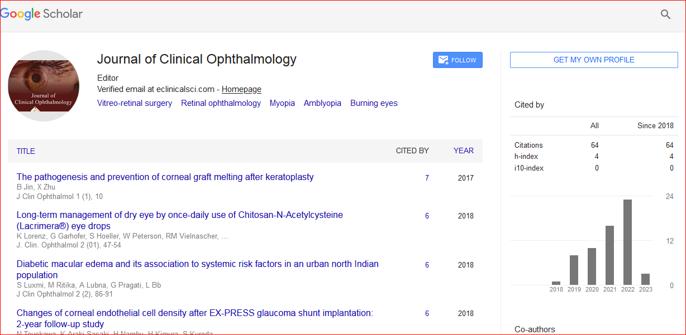The width and height of the screenshot is (686, 335).
Task: Open EX-PRESS glaucoma shunt article
Action: click(194, 313)
